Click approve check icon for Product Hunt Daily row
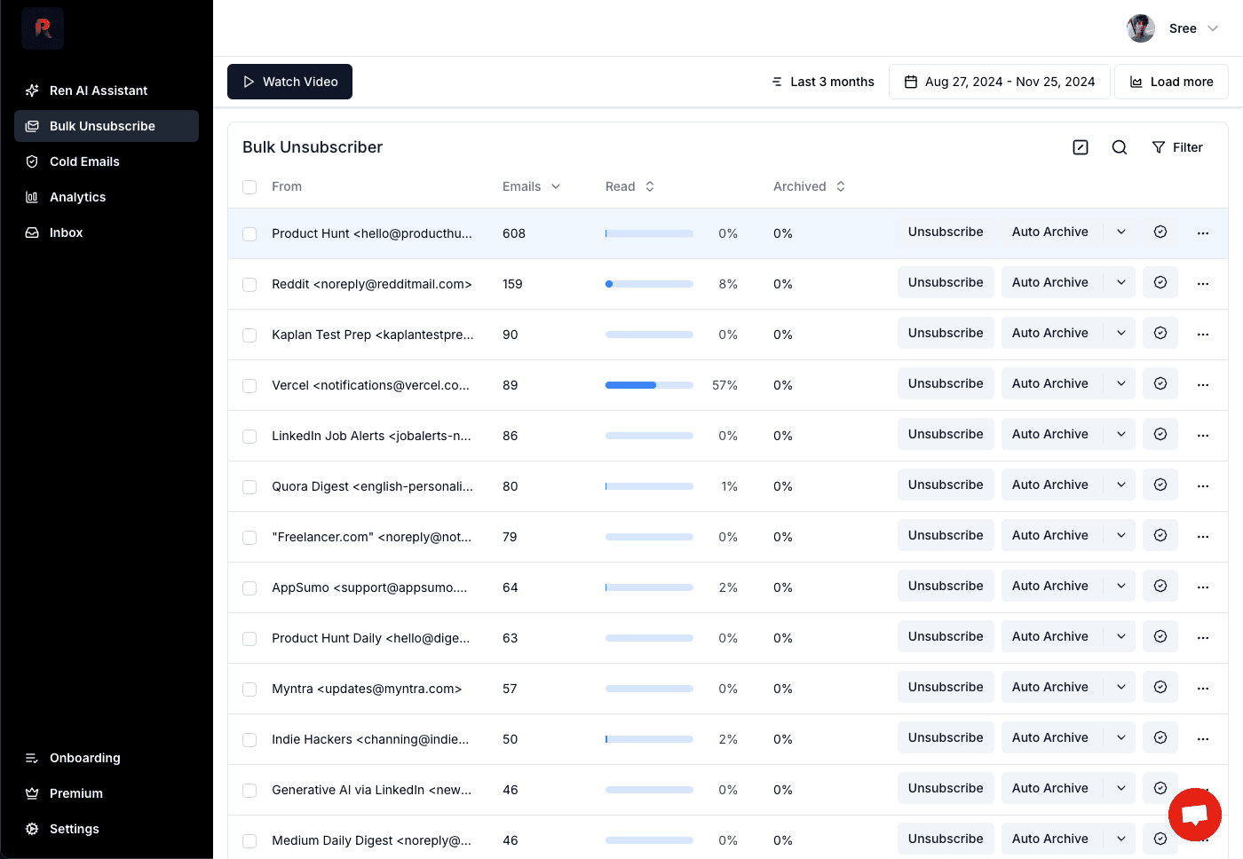Viewport: 1243px width, 859px height. 1160,636
